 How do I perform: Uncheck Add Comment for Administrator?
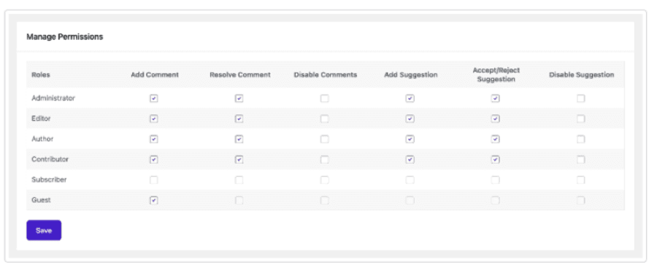point(154,98)
